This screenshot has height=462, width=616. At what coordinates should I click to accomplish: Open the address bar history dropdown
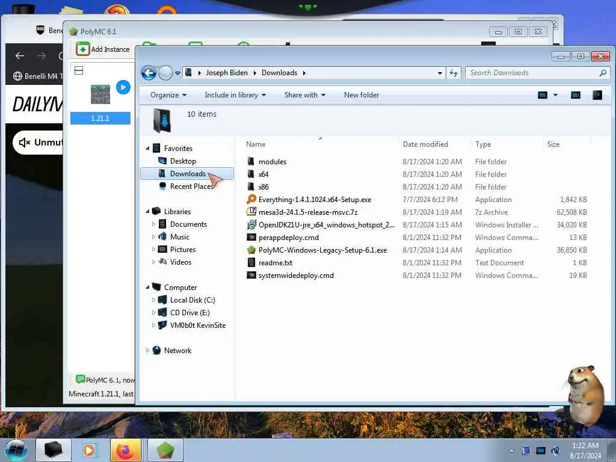coord(440,73)
